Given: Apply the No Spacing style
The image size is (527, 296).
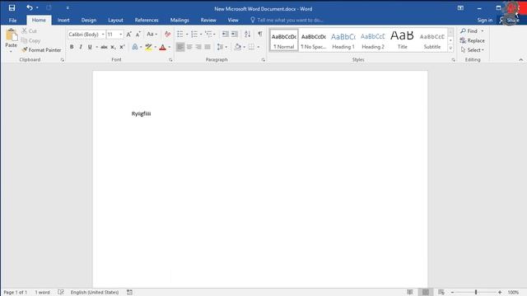Looking at the screenshot, I should pos(313,40).
